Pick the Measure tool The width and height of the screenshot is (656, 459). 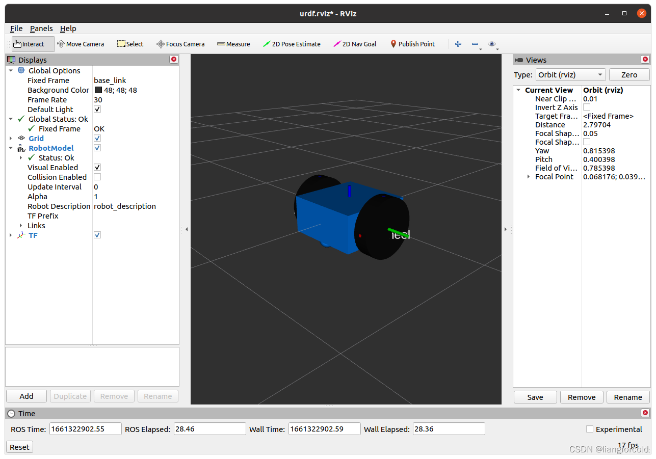(233, 44)
